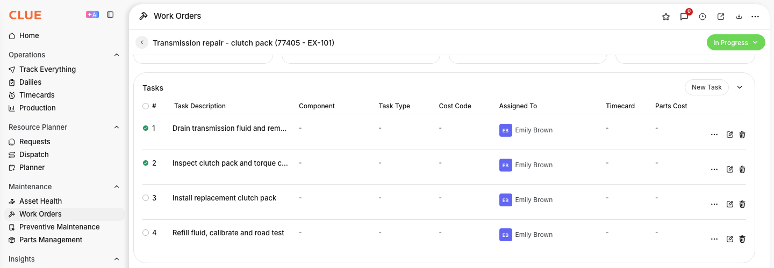
Task: Open more options for task 2
Action: click(714, 169)
